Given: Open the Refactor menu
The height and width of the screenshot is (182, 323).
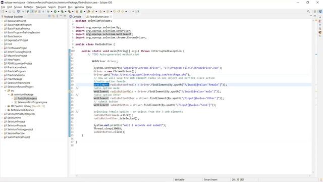Looking at the screenshot, I should [x=29, y=7].
